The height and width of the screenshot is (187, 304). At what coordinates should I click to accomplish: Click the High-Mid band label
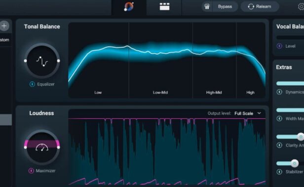214,93
